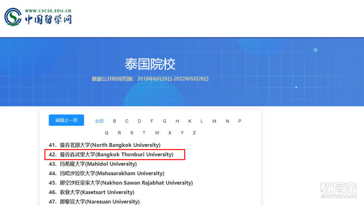Filter universities by letter F
The image size is (364, 206).
(x=152, y=121)
